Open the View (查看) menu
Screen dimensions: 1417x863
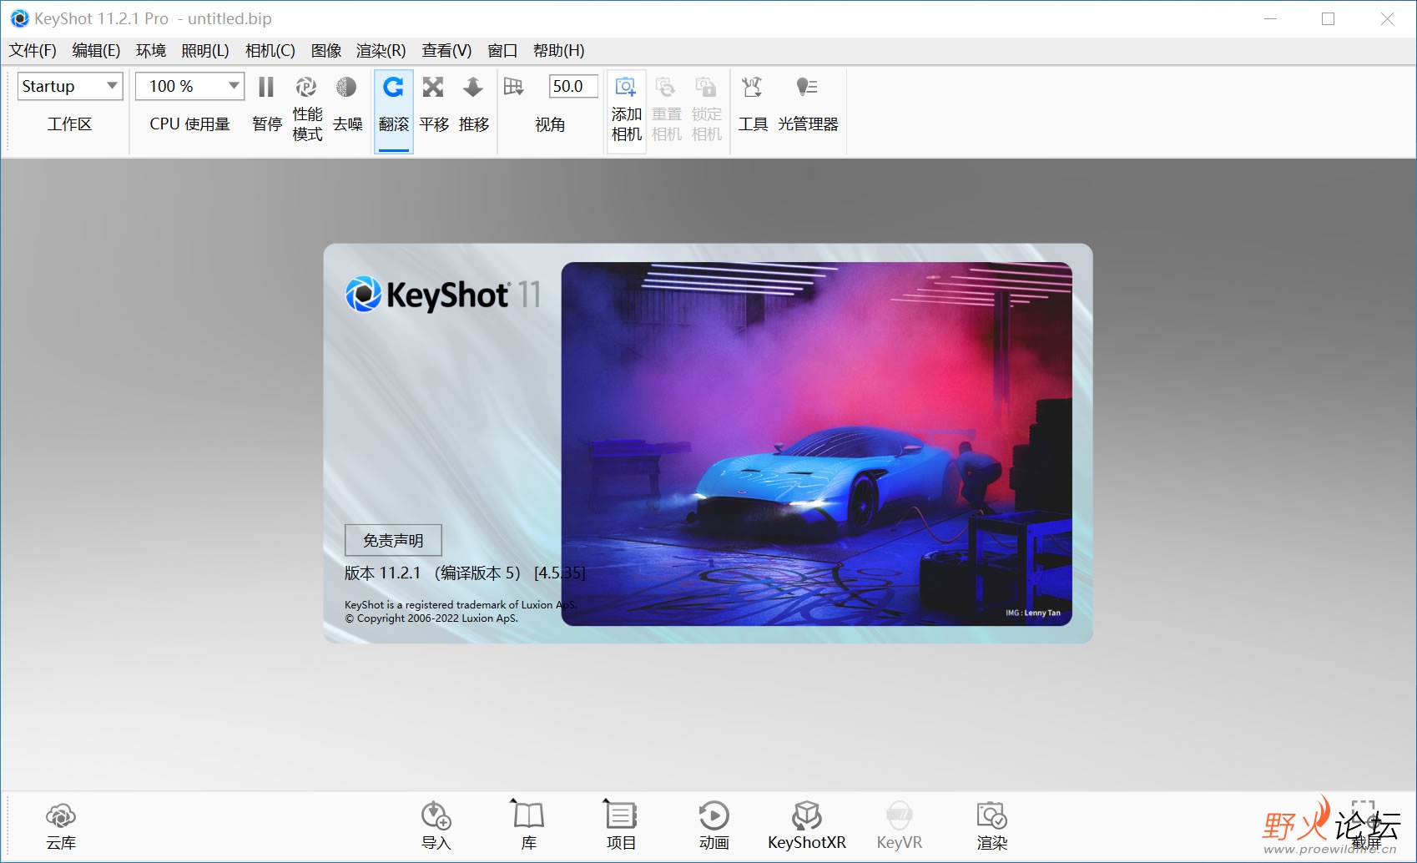click(446, 51)
